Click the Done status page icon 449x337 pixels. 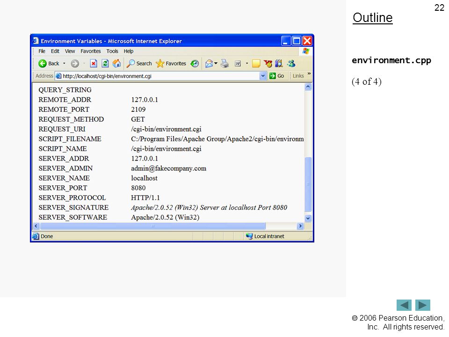coord(36,236)
